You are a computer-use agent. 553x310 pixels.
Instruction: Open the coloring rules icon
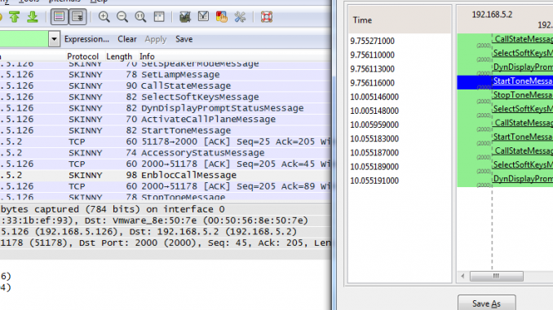pyautogui.click(x=222, y=17)
